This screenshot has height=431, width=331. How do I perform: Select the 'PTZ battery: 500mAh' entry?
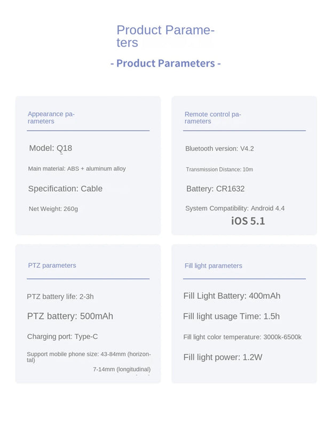coord(70,316)
